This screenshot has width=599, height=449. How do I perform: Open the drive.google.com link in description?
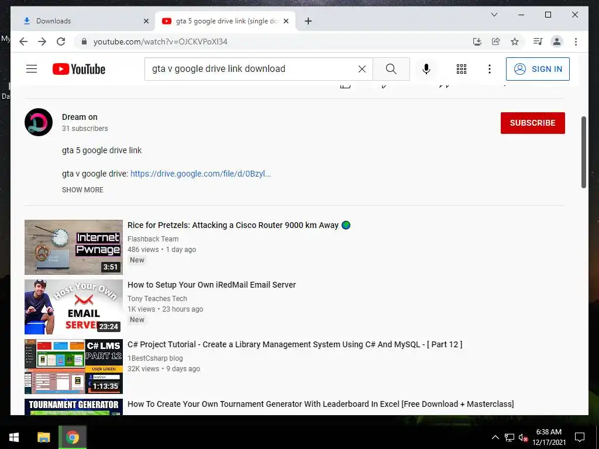point(201,174)
